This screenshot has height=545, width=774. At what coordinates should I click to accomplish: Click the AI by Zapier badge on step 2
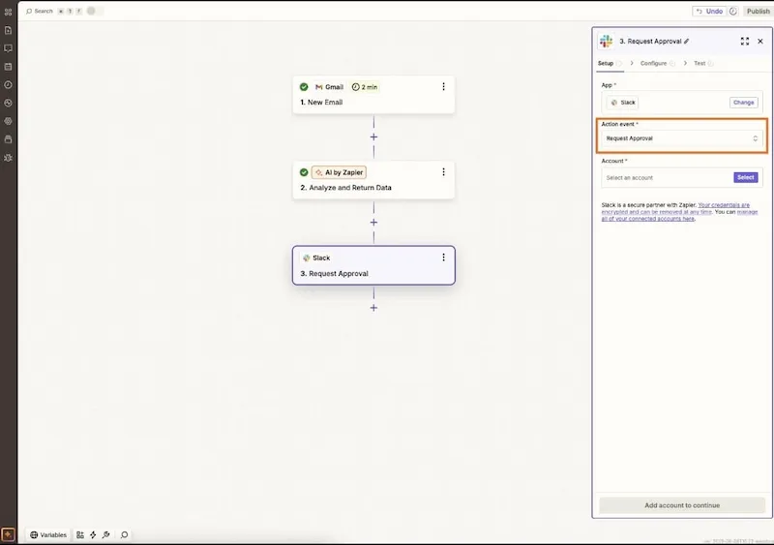click(x=340, y=172)
